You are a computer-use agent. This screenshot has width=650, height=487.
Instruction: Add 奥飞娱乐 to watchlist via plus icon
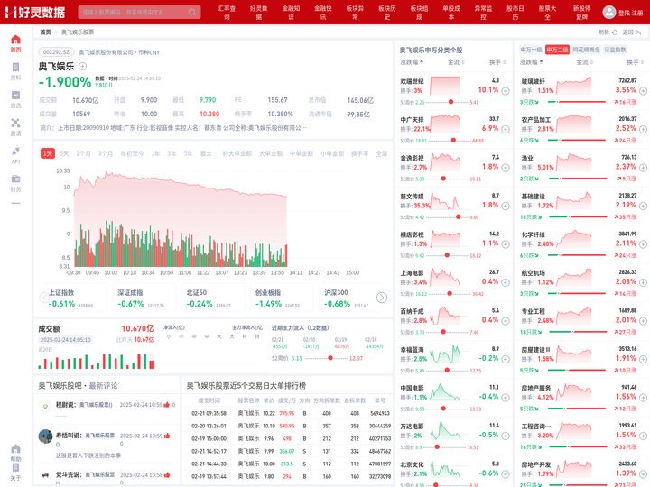point(82,66)
